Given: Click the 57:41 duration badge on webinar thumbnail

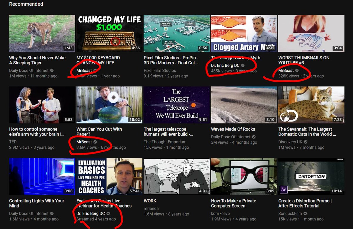Looking at the screenshot, I should (134, 191).
